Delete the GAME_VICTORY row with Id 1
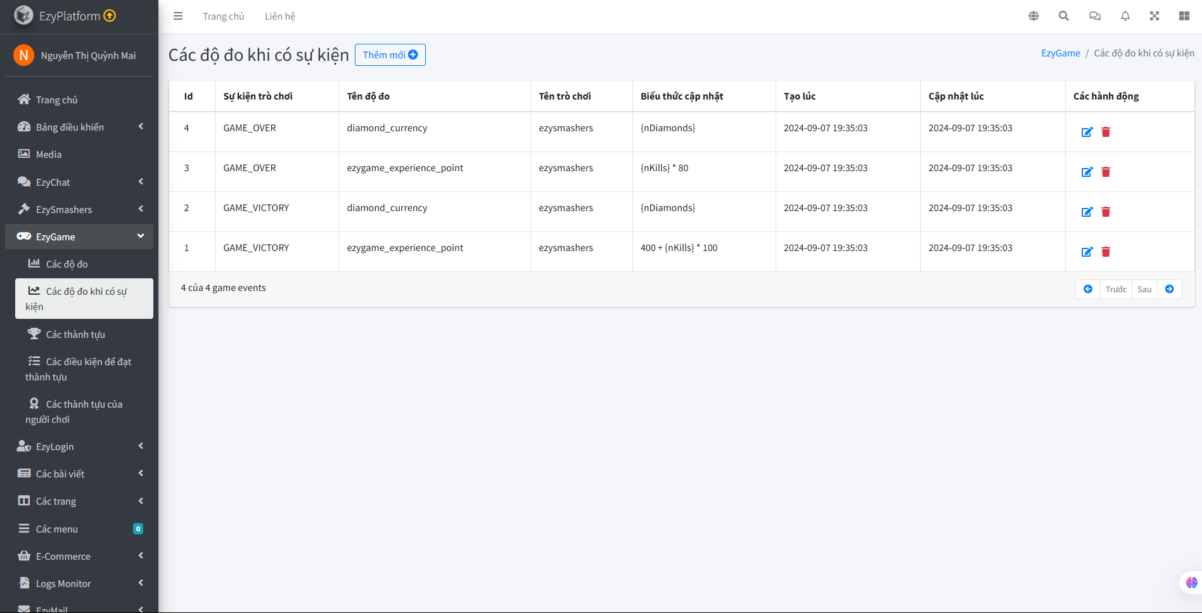 click(1106, 252)
